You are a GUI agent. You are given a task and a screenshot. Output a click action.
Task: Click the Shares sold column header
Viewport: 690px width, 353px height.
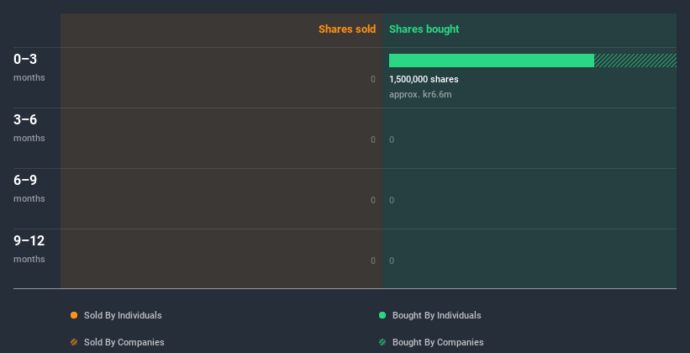(x=346, y=29)
